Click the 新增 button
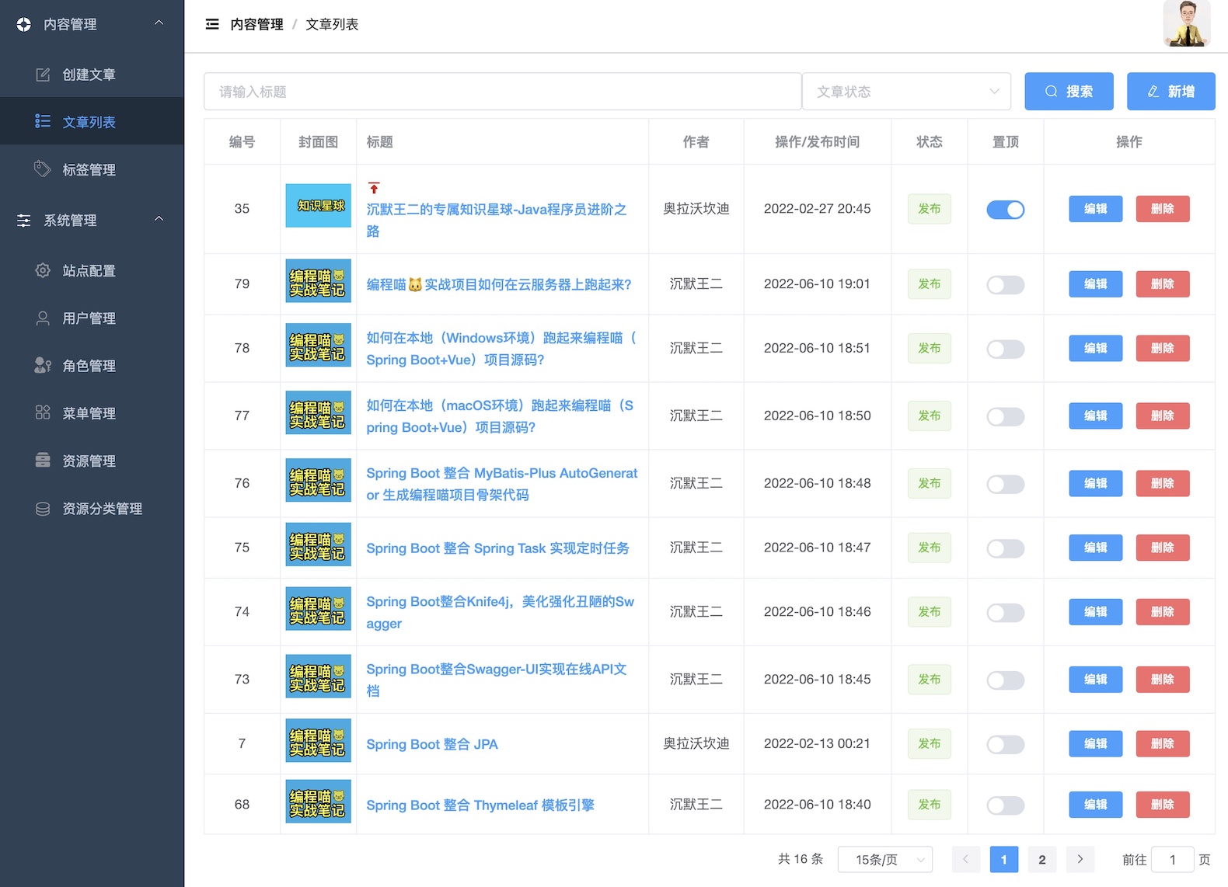Screen dimensions: 1228x887 (1170, 92)
